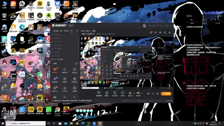224x126 pixels.
Task: Open the Among Us desktop icon
Action: pyautogui.click(x=66, y=110)
